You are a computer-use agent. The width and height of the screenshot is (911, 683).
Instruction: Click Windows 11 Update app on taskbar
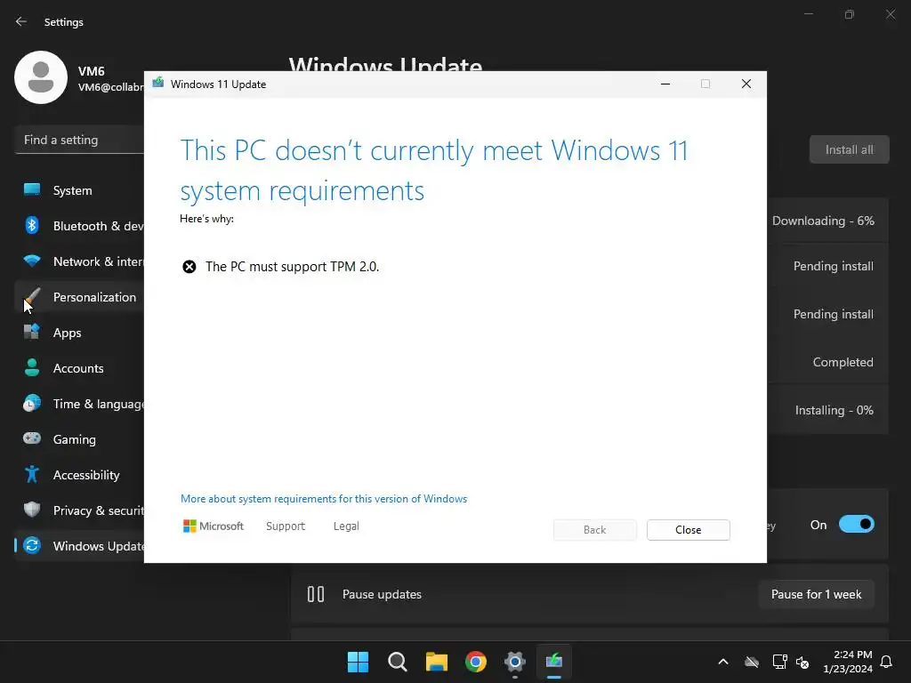(x=554, y=661)
